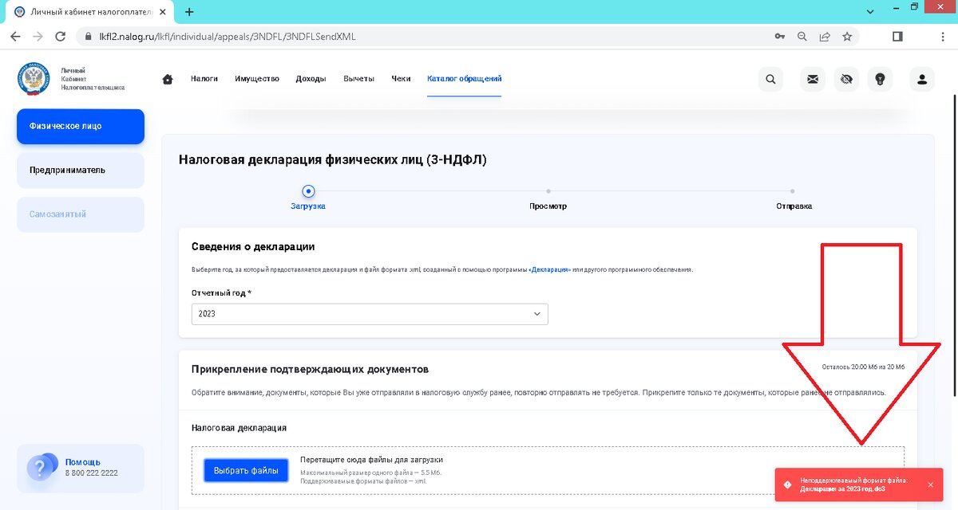Select the Физическое лицо sidebar tab
958x510 pixels.
point(81,126)
